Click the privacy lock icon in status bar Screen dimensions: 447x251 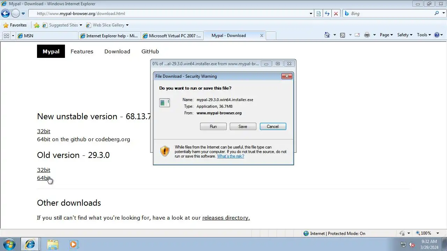tap(402, 233)
